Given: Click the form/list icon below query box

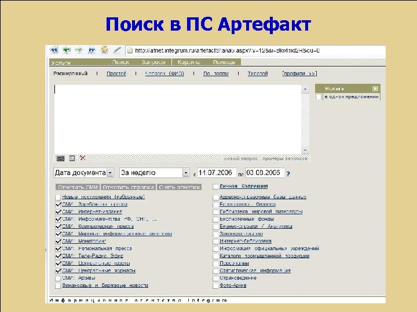Looking at the screenshot, I should (x=72, y=158).
